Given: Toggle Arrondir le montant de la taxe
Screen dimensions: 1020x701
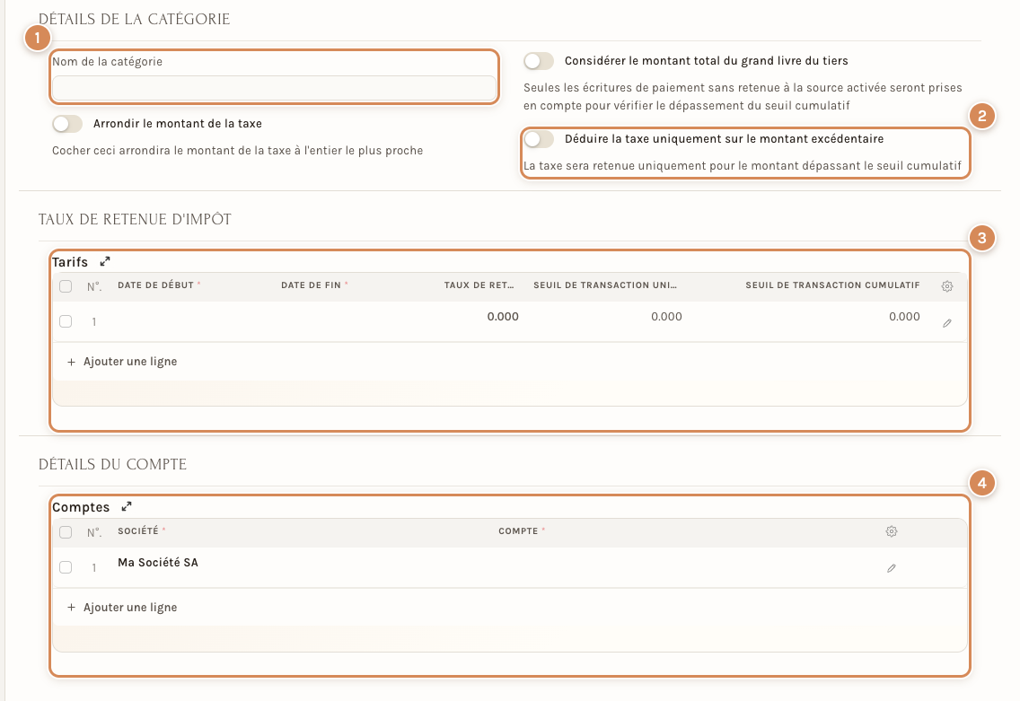Looking at the screenshot, I should pyautogui.click(x=67, y=124).
